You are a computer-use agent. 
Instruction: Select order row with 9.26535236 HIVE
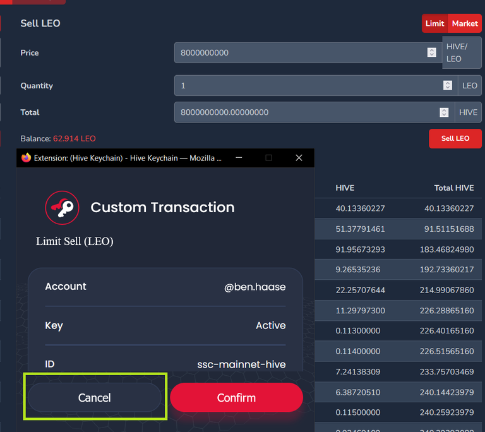pos(398,270)
